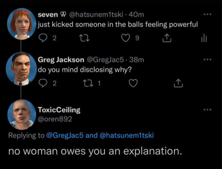Image resolution: width=222 pixels, height=169 pixels.
Task: Open Greg Jackson's avatar
Action: [x=21, y=69]
